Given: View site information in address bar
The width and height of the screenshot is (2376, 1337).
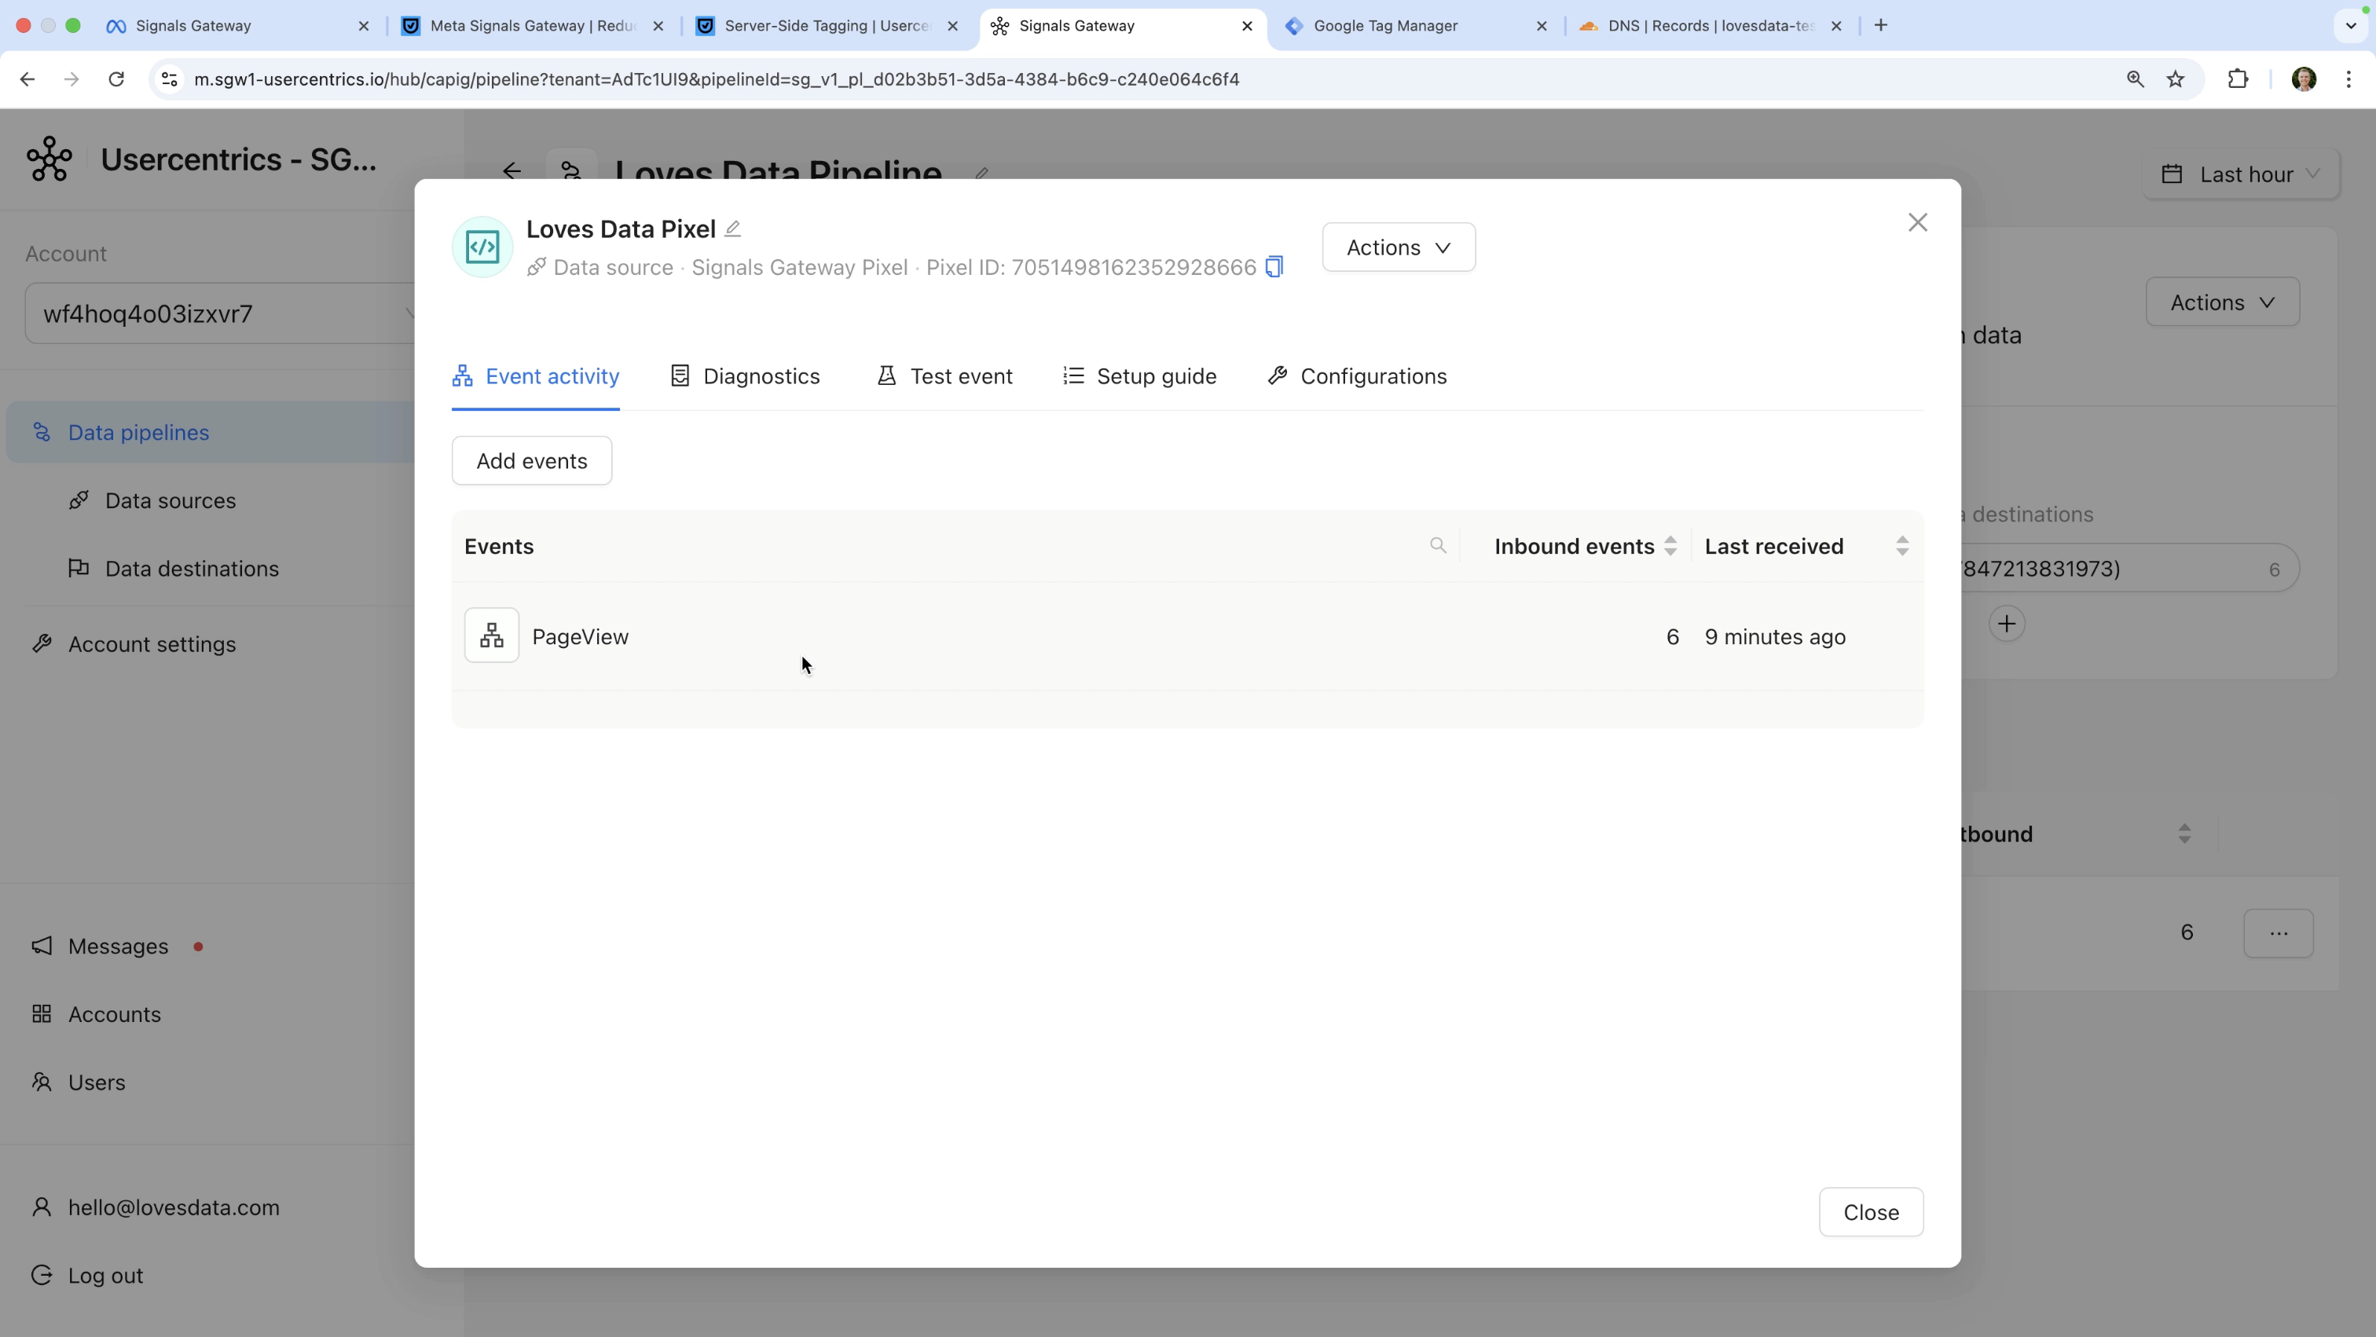Looking at the screenshot, I should click(170, 79).
